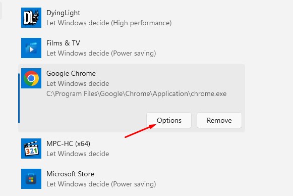Click the blue selection indicator bar
Screen dimensions: 293x196
(19, 99)
